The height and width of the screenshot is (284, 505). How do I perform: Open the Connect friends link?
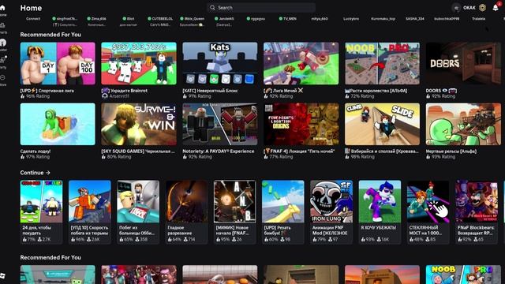(33, 19)
